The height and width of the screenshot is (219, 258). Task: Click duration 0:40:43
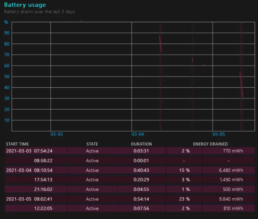coord(141,170)
